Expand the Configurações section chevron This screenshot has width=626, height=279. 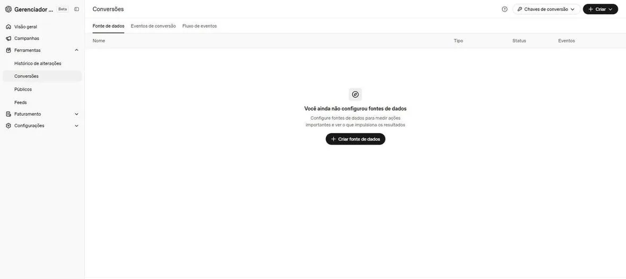(x=76, y=126)
